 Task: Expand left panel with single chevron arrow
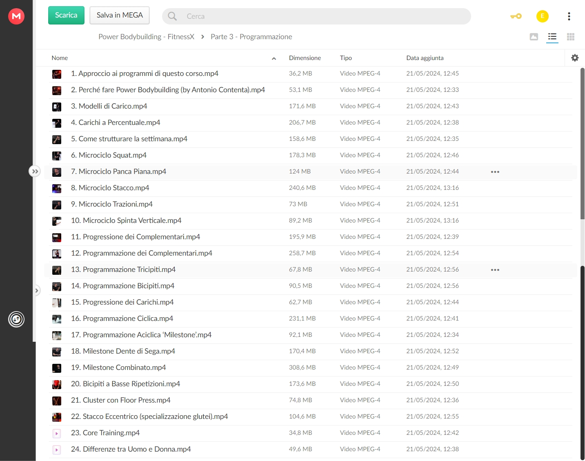tap(37, 291)
